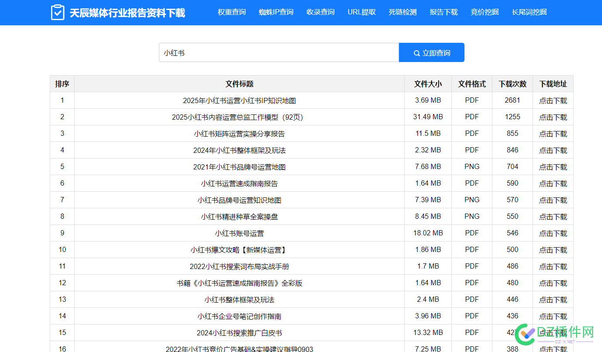
Task: Click 点击下载 for 2021年小红书品牌号运营地图
Action: pos(553,167)
